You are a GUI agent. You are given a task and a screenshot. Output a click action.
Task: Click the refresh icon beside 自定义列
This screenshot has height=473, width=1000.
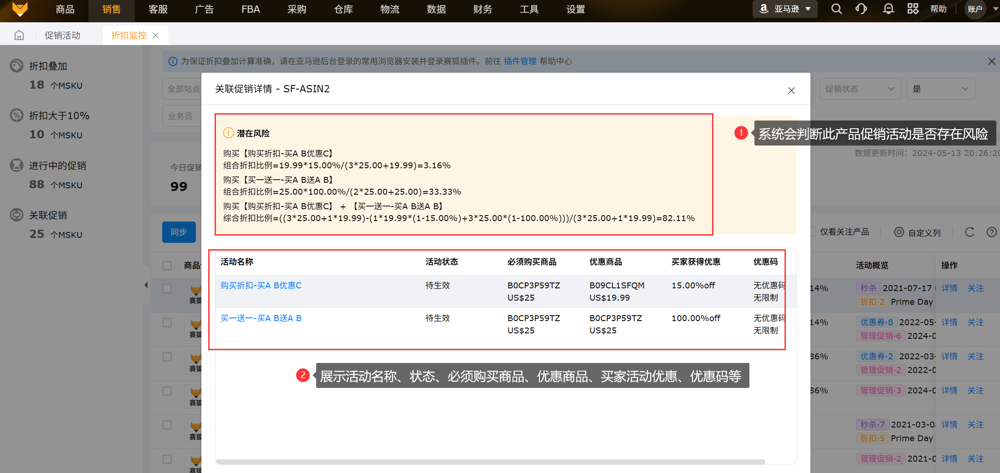pos(969,232)
